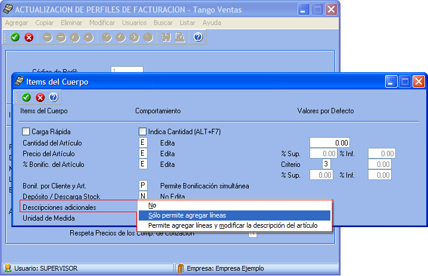428x276 pixels.
Task: Click % Sup. field in Precio del Artículo row
Action: pos(323,153)
